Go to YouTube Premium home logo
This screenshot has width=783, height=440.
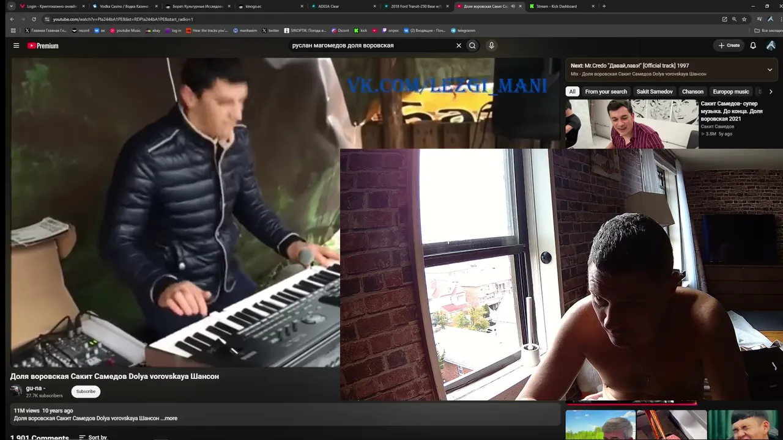pyautogui.click(x=43, y=45)
